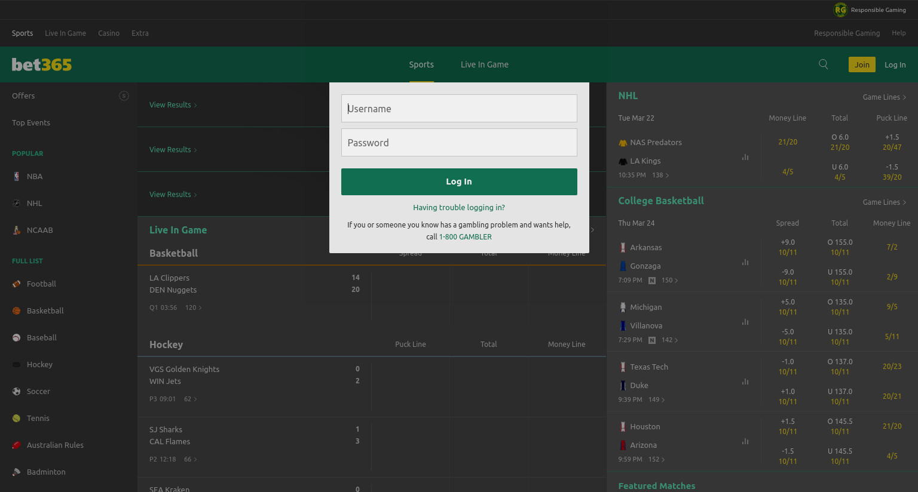Switch to Sports tab in green header
This screenshot has width=918, height=492.
click(421, 64)
